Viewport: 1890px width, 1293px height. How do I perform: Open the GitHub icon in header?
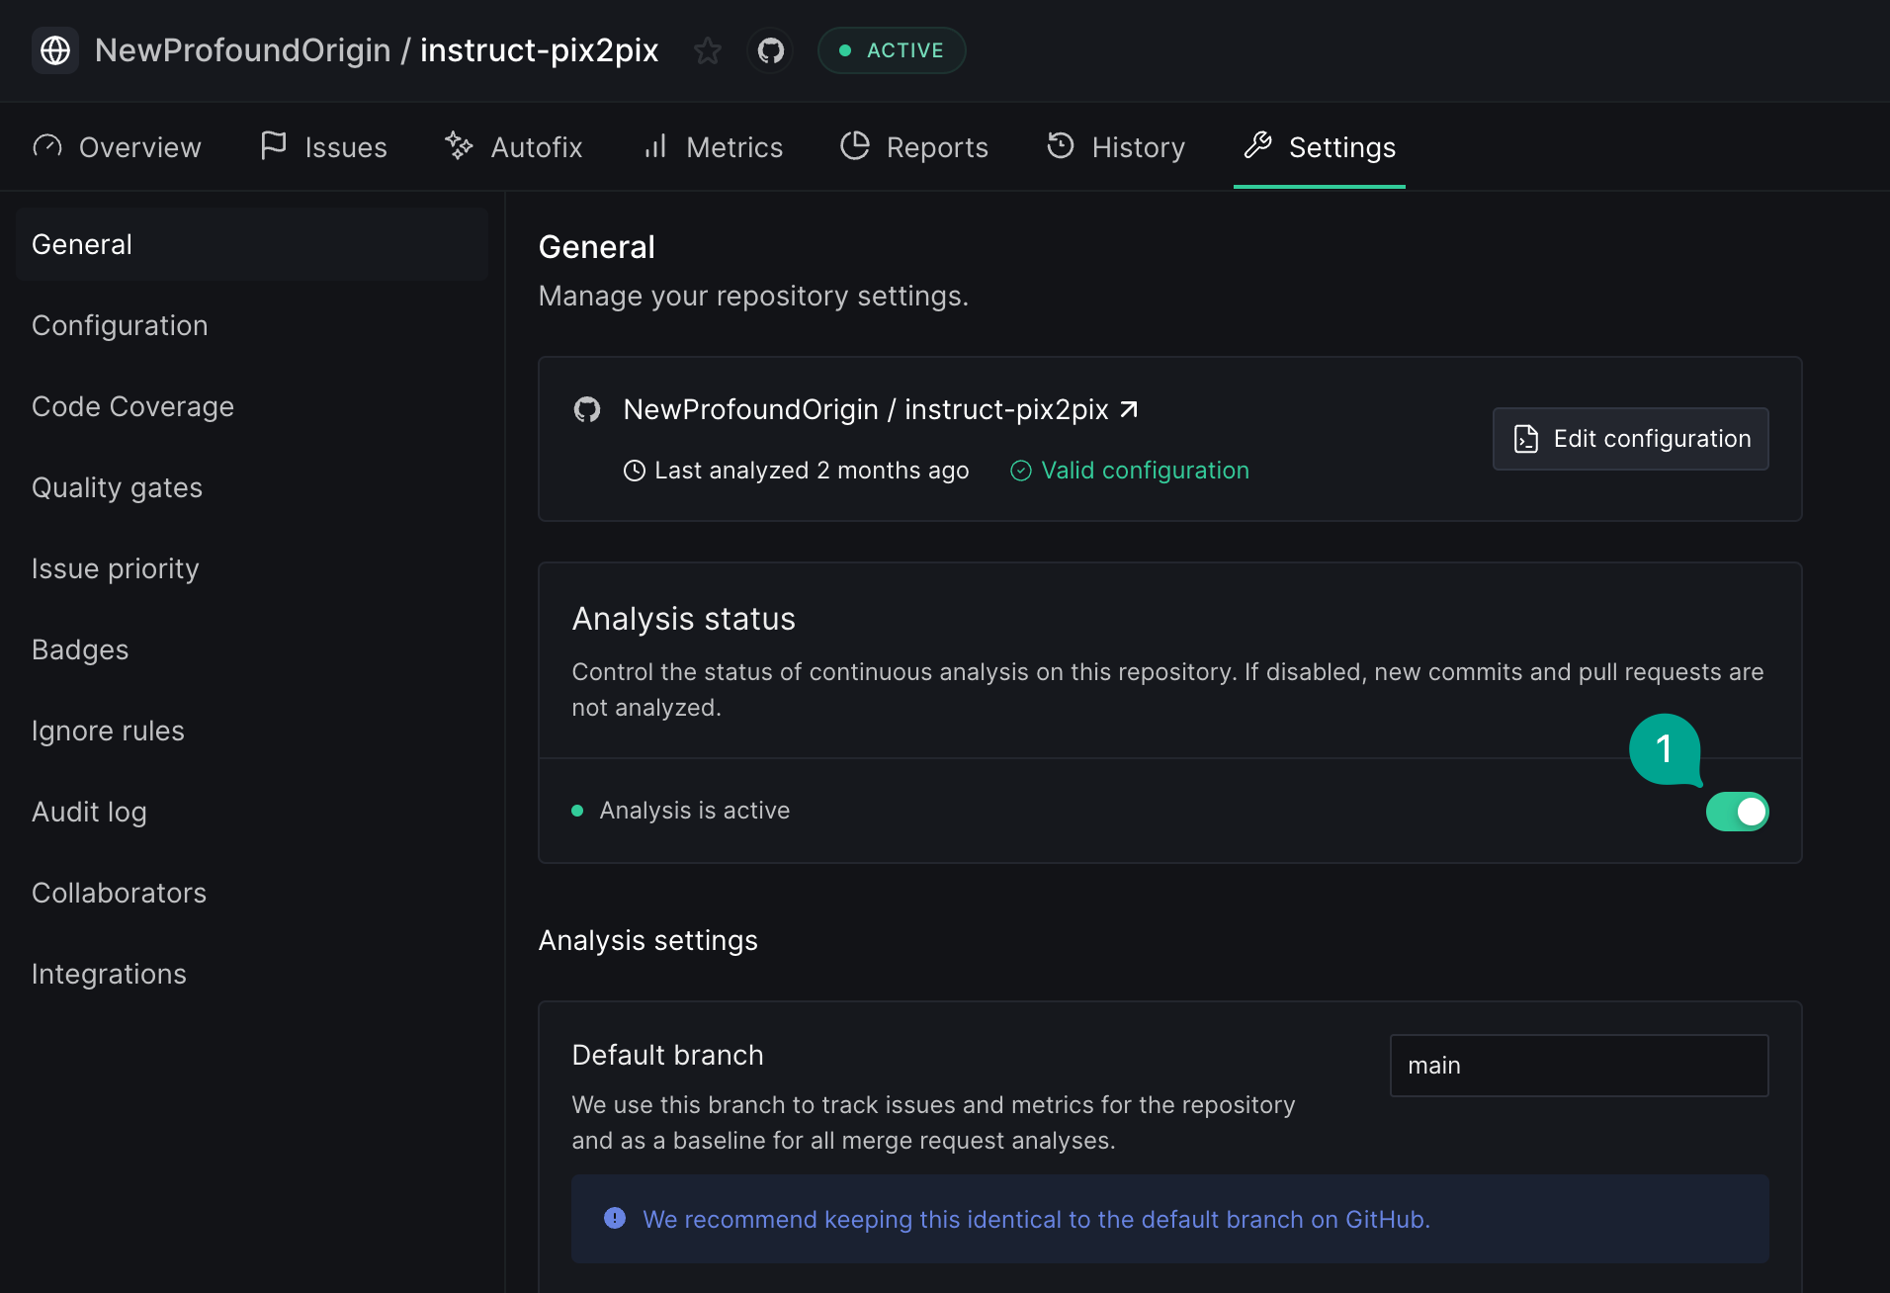coord(770,50)
